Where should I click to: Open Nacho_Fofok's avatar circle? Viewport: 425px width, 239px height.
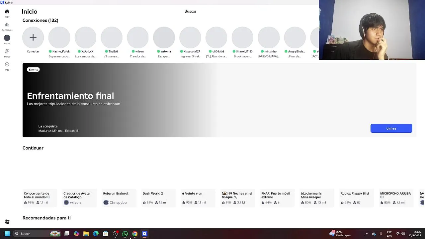[59, 38]
